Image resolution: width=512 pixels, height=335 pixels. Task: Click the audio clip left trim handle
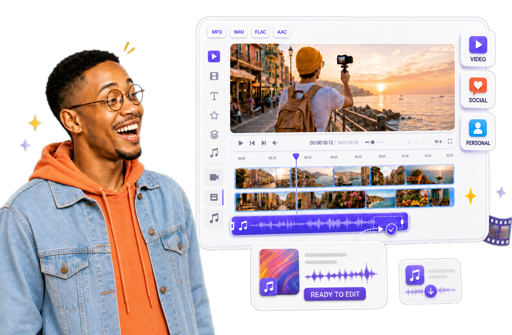[232, 226]
